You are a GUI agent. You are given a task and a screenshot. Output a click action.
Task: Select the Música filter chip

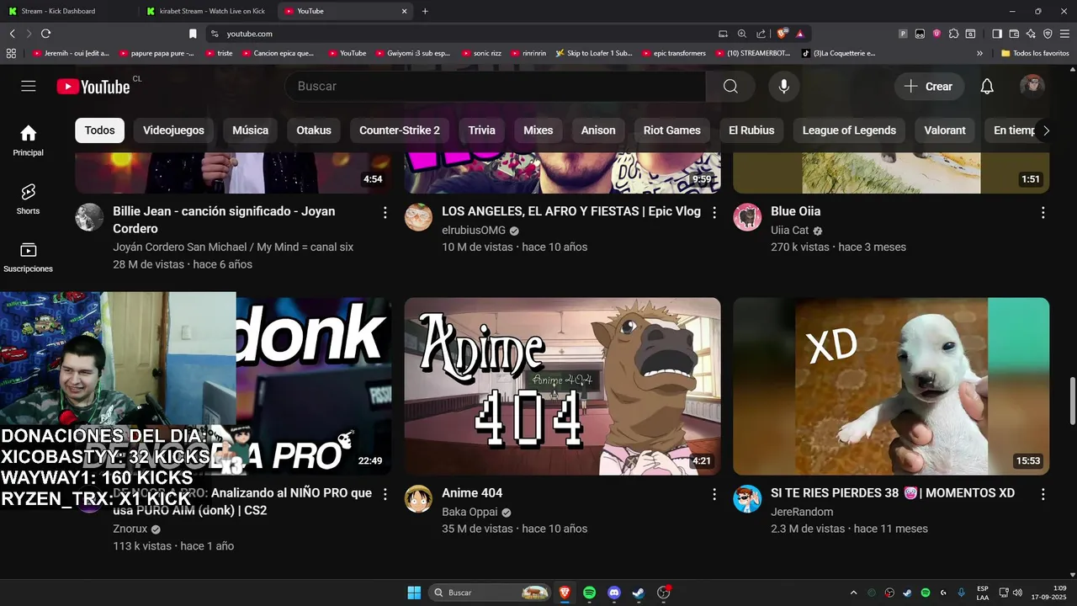[250, 130]
